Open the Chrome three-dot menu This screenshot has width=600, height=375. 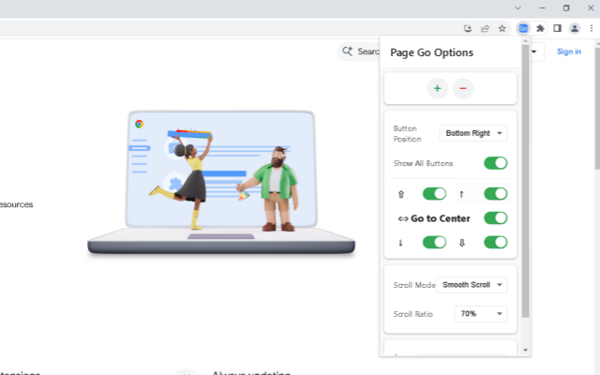(592, 28)
